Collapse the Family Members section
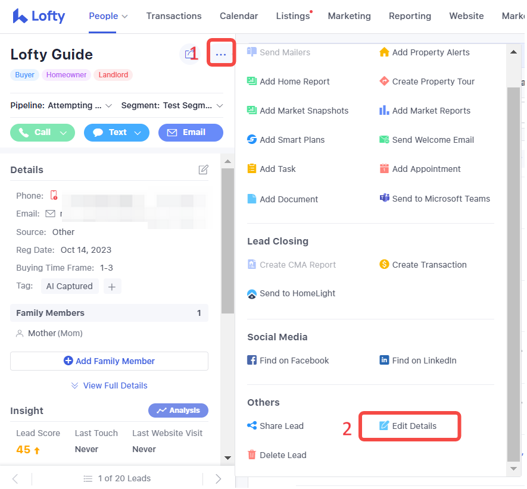The height and width of the screenshot is (489, 527). 109,313
